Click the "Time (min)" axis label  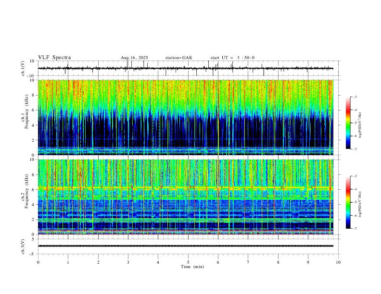192,267
